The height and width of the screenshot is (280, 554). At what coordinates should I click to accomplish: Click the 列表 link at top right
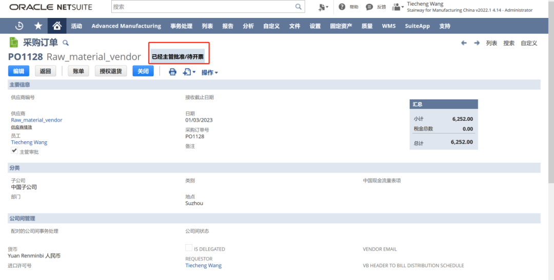491,43
